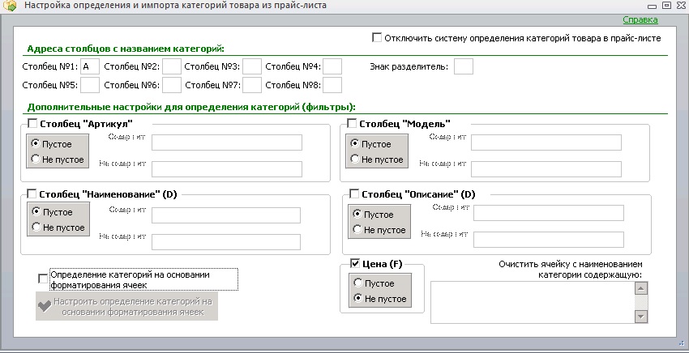Enable the Столбец "Модель" checkbox

[x=352, y=123]
